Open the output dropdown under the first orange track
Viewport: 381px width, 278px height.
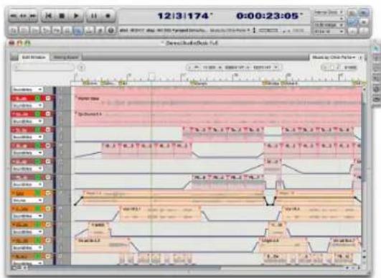(27, 200)
